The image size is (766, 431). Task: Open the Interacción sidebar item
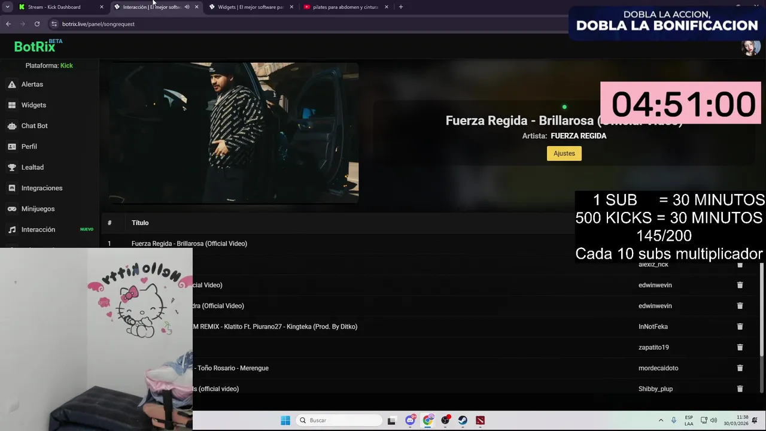pos(38,230)
